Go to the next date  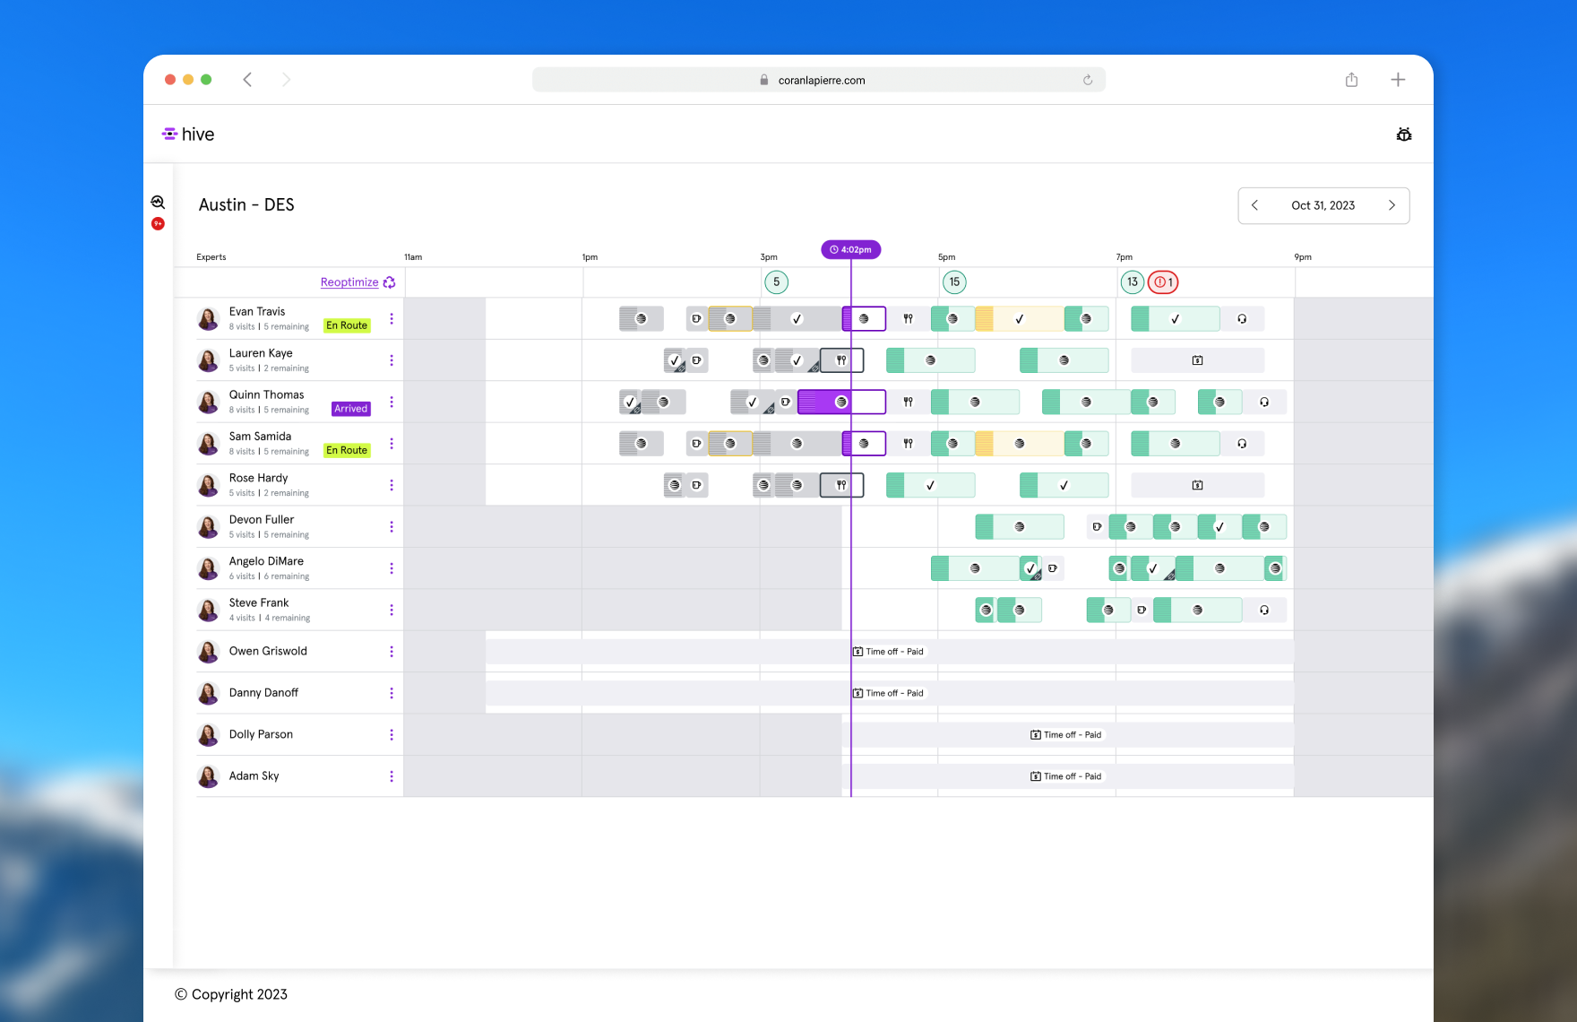click(x=1391, y=205)
